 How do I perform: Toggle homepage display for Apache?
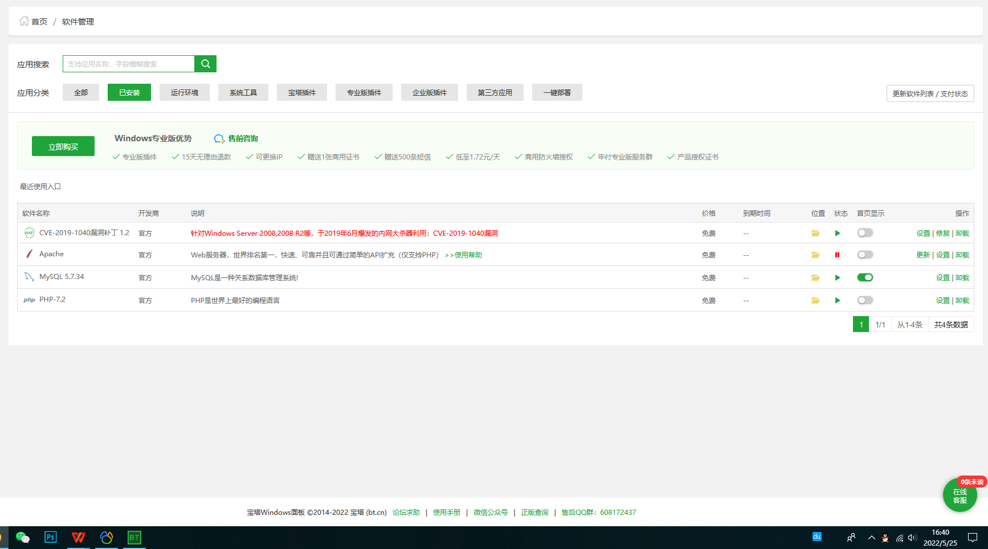865,255
